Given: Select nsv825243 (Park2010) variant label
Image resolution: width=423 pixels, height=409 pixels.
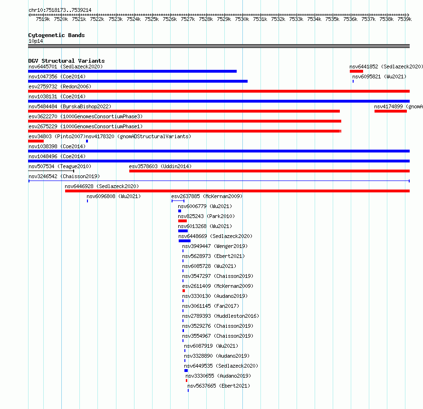Looking at the screenshot, I should click(x=206, y=216).
